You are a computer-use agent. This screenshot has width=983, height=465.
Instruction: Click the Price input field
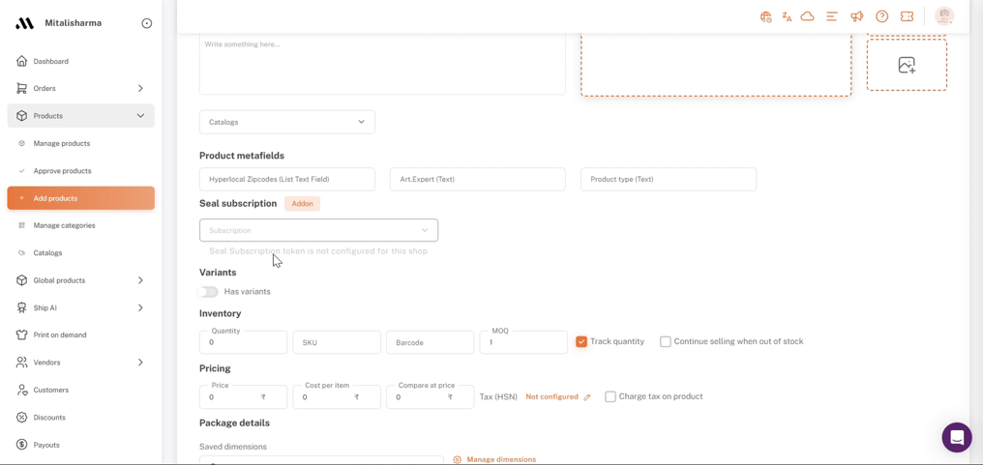(243, 396)
